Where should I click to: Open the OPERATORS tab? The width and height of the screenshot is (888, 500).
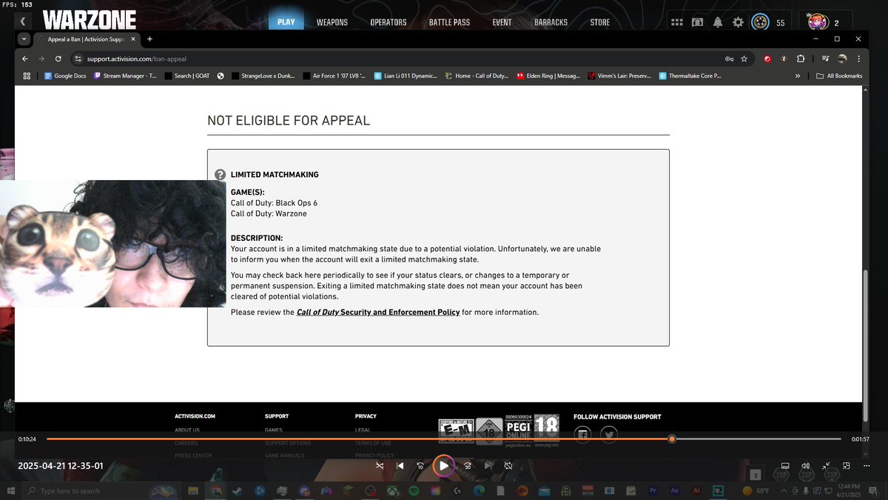[388, 22]
